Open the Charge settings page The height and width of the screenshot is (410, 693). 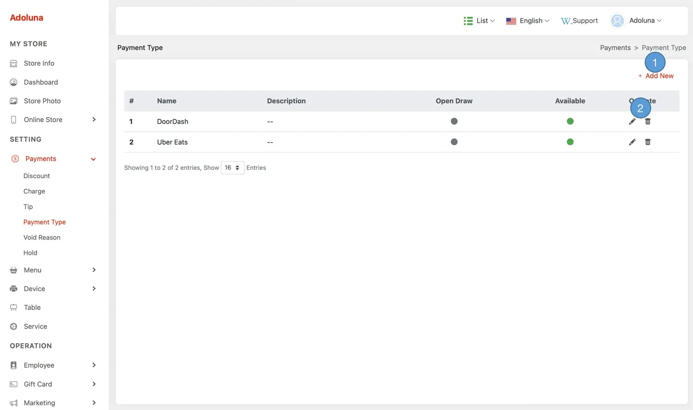[x=34, y=192]
